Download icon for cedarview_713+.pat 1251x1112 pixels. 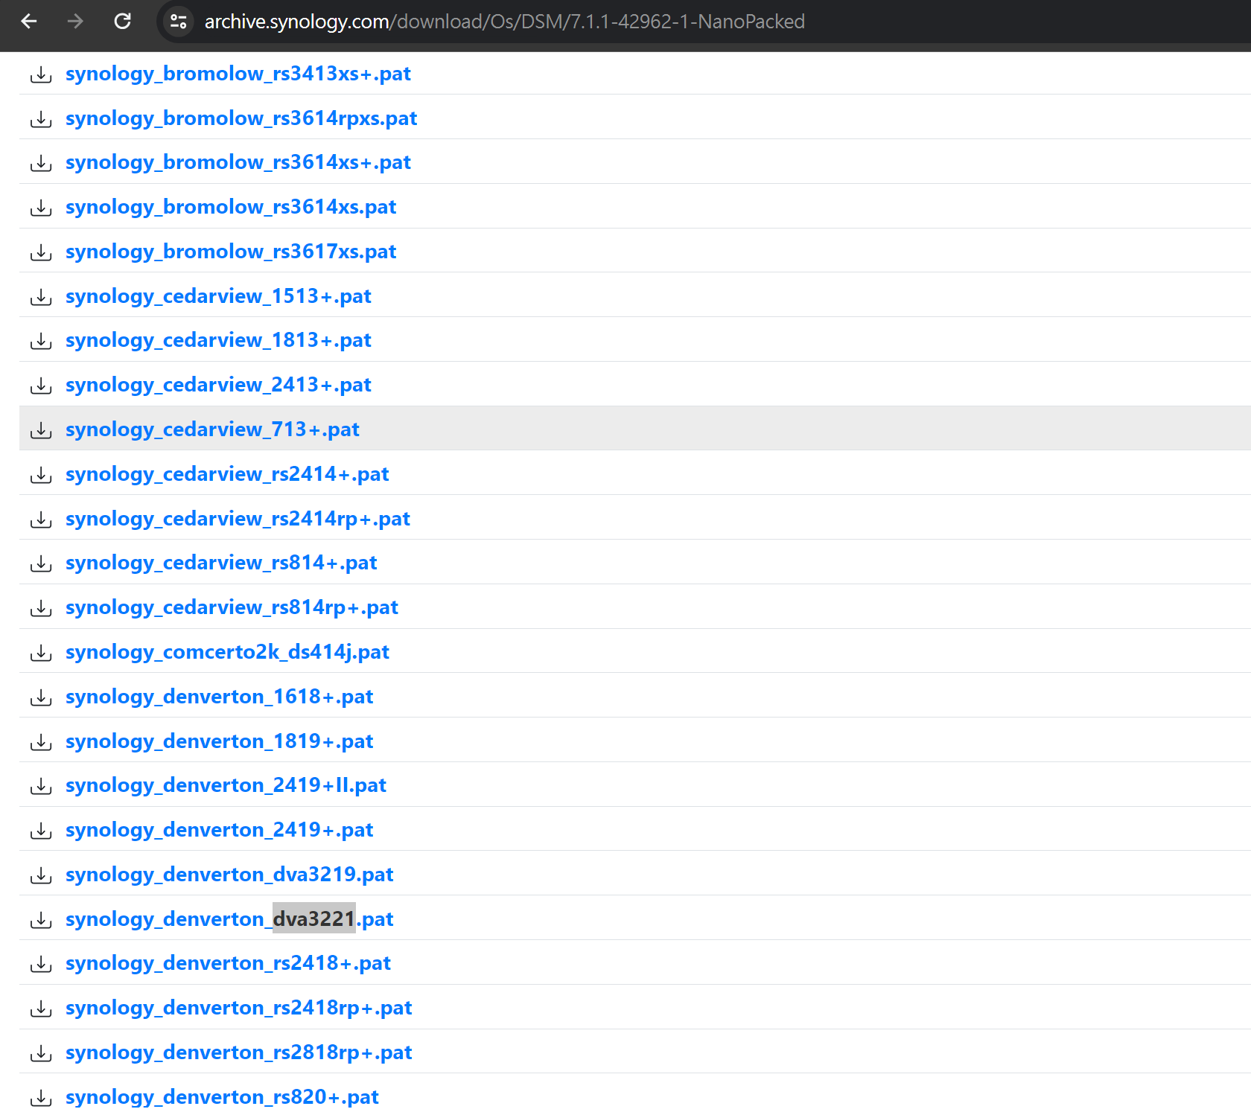pos(41,430)
